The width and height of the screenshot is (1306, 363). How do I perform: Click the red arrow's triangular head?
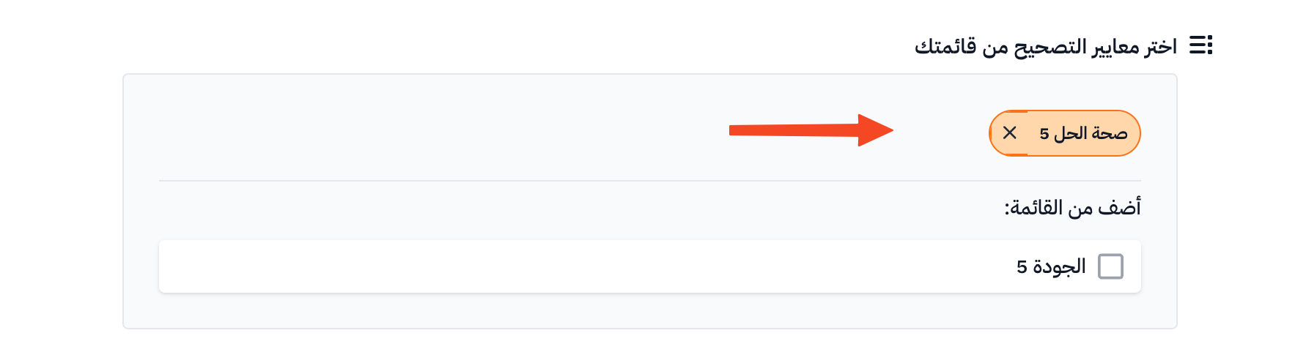875,130
